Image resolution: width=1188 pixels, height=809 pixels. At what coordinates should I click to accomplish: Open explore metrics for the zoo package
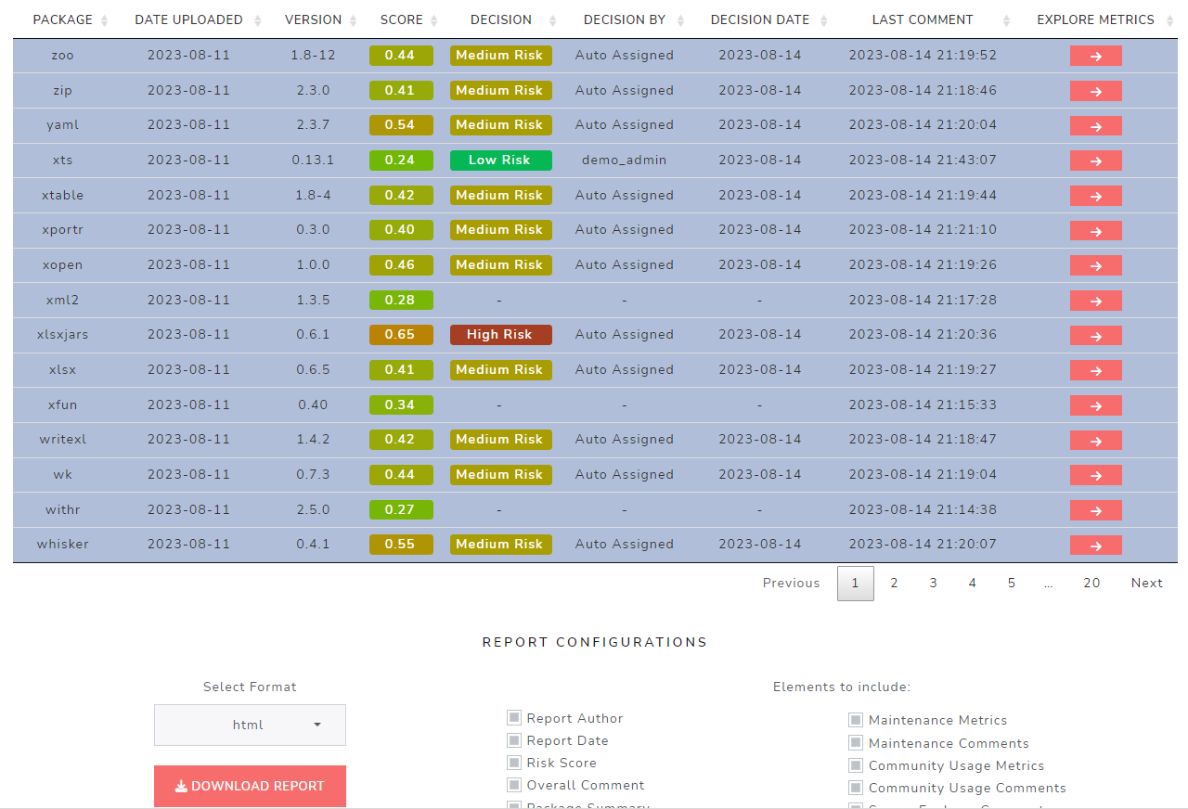point(1095,56)
